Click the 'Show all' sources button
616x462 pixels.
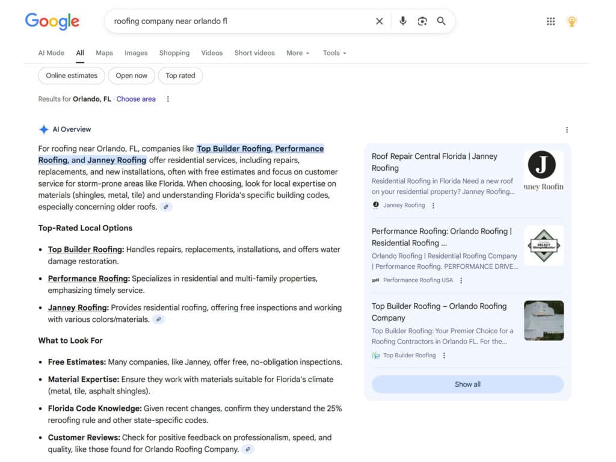tap(467, 384)
